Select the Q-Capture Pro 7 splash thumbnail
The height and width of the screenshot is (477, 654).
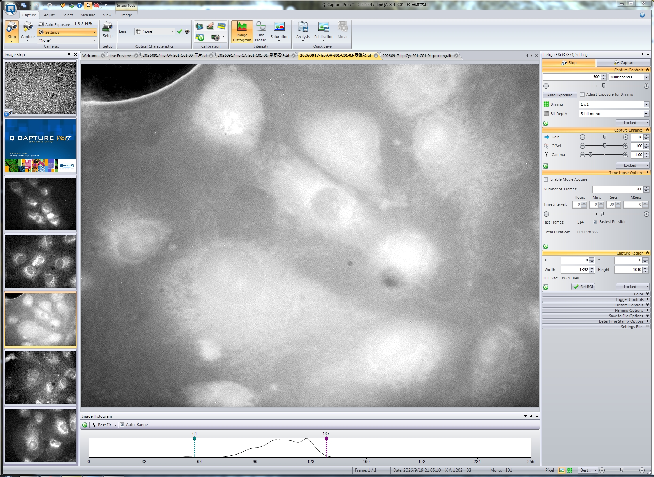tap(41, 145)
